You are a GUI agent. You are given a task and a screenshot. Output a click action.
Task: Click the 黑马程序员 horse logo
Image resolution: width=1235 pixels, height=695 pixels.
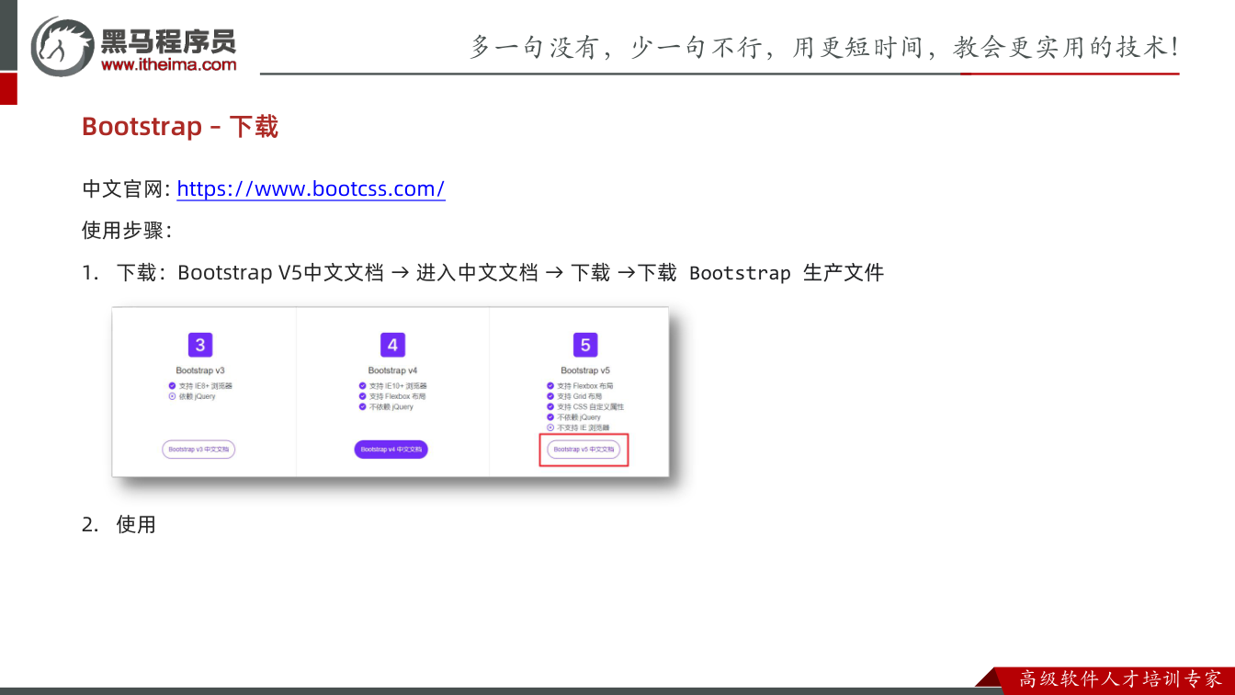click(x=62, y=46)
